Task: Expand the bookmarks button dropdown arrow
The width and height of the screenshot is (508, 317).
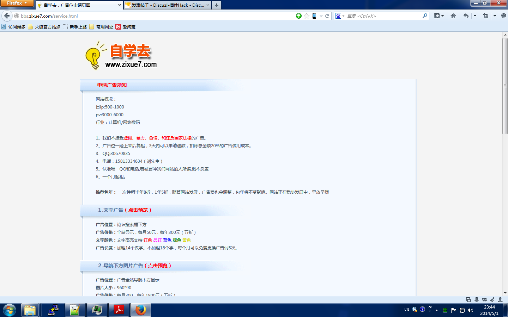Action: point(442,16)
